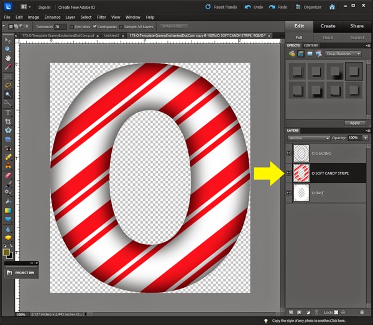Click the Sign In link
This screenshot has height=325, width=373.
[x=45, y=7]
